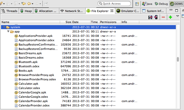
Task: Select ApplicationsProvider.apk file
Action: point(36,36)
